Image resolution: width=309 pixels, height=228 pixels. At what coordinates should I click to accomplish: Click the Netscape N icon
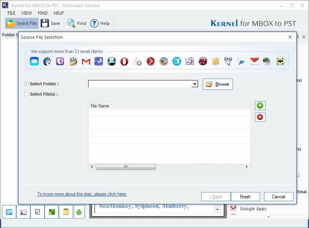(x=111, y=61)
